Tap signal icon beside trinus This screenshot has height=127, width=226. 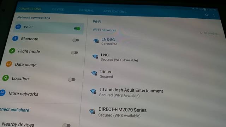(x=94, y=73)
